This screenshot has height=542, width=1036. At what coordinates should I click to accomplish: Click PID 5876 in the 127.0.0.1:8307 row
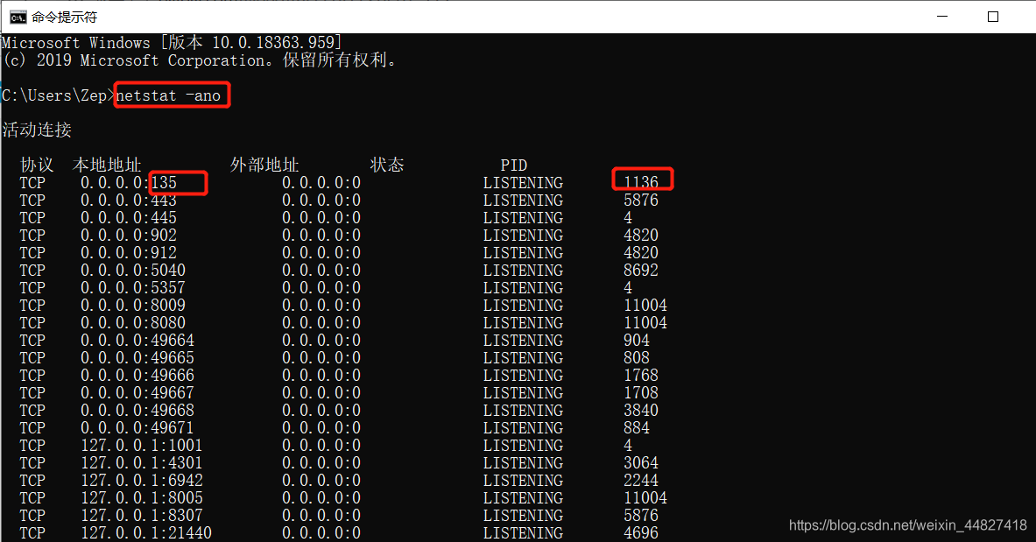pyautogui.click(x=641, y=516)
